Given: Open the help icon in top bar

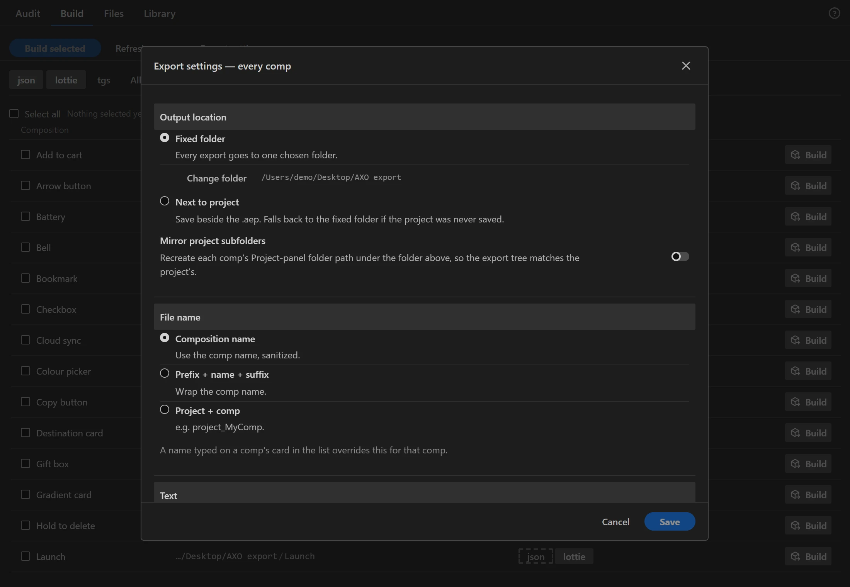Looking at the screenshot, I should (834, 14).
